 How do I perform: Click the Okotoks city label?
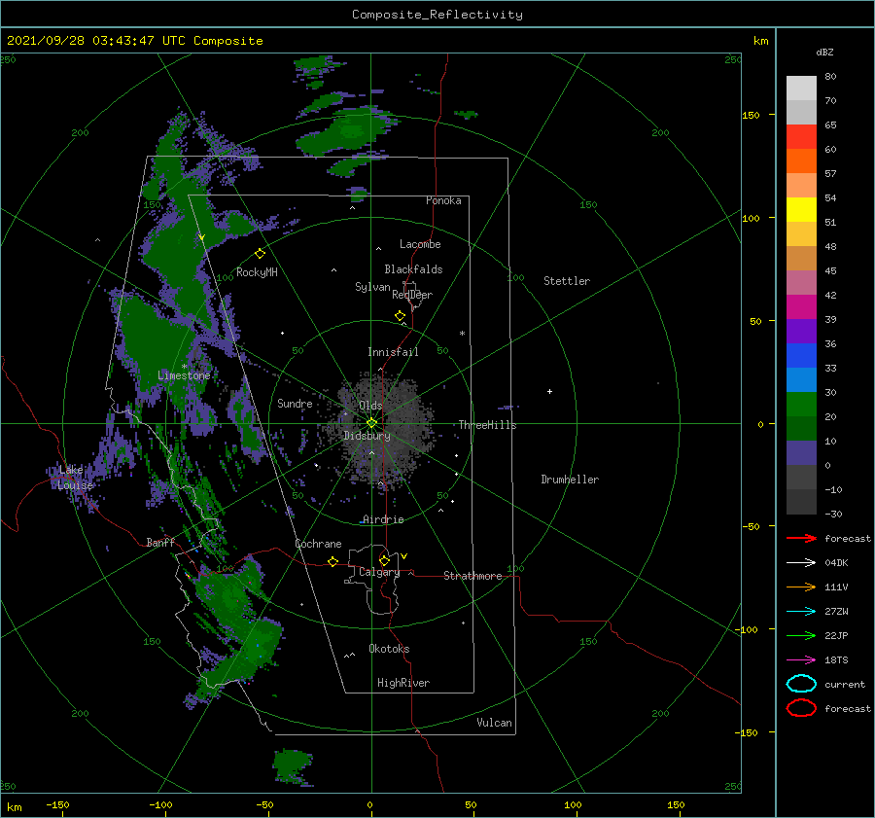[x=389, y=649]
